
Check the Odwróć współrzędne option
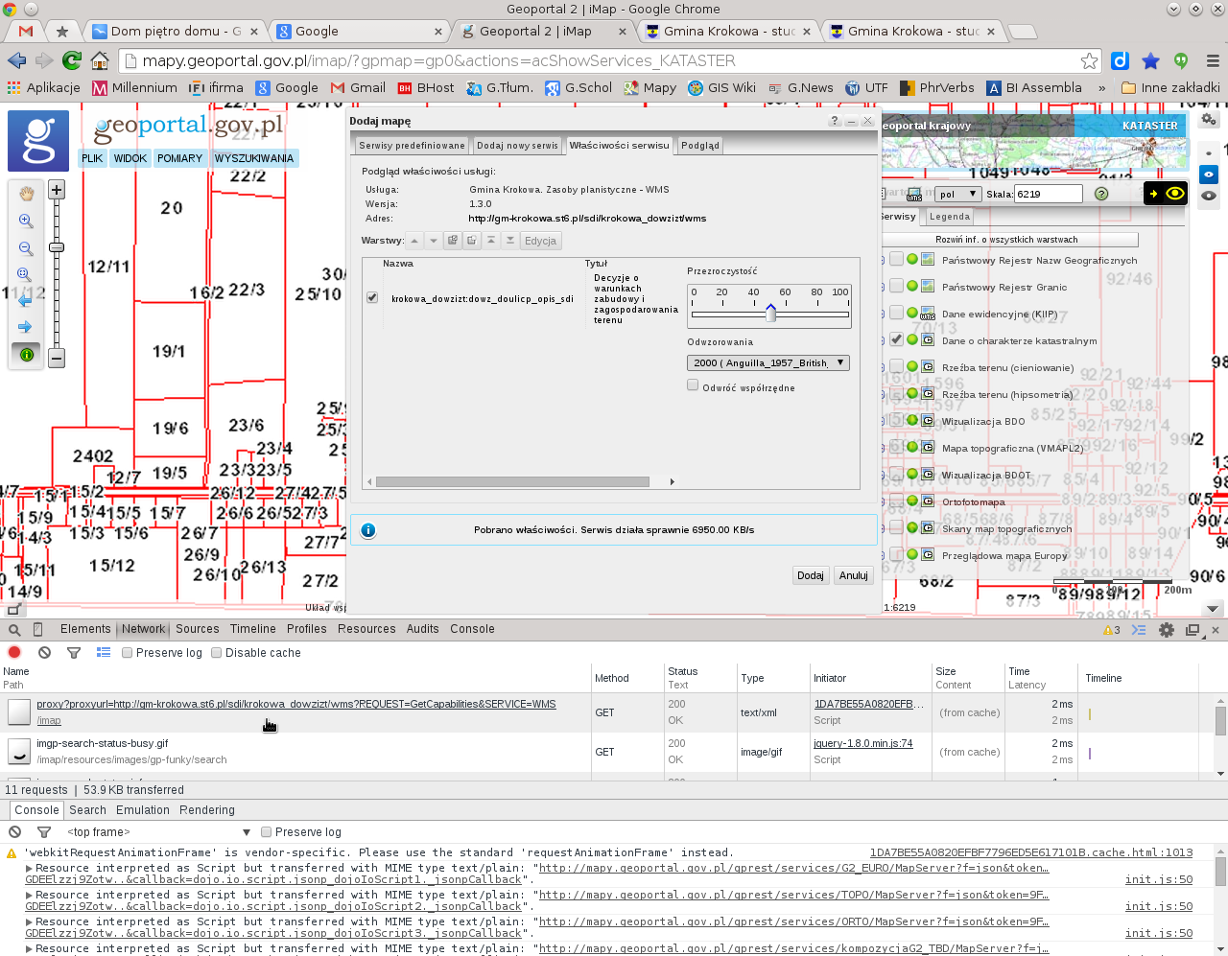[x=693, y=385]
